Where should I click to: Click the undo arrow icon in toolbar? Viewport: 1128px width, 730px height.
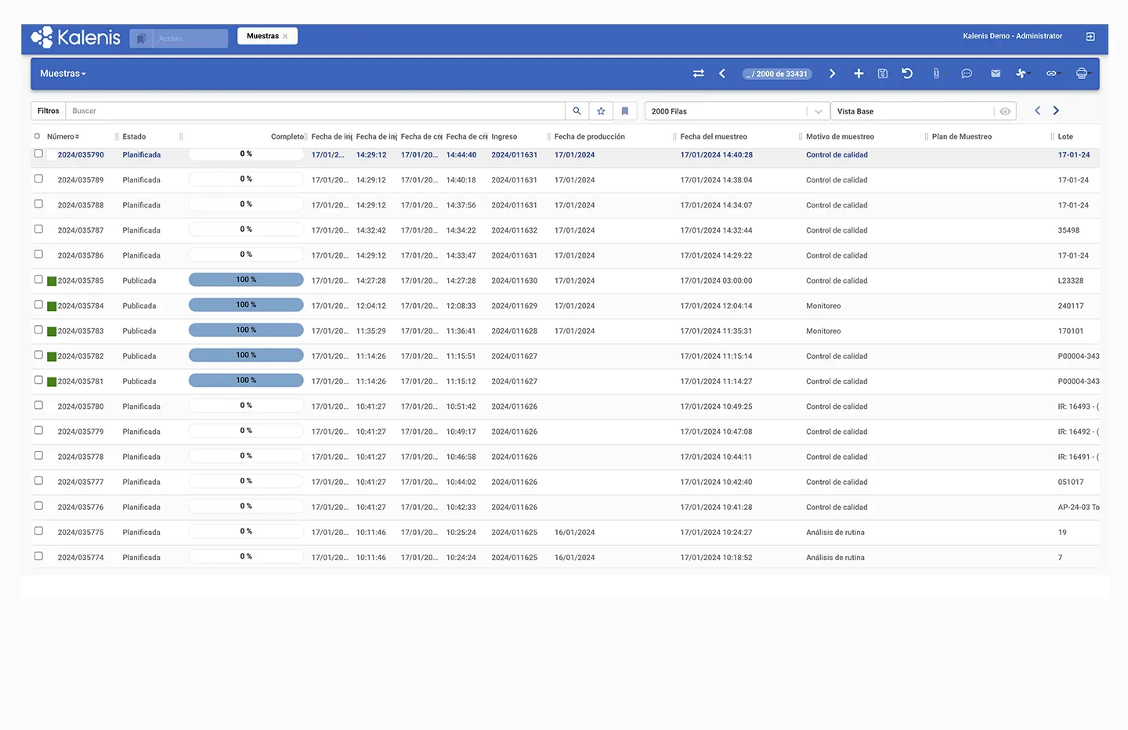[x=907, y=74]
